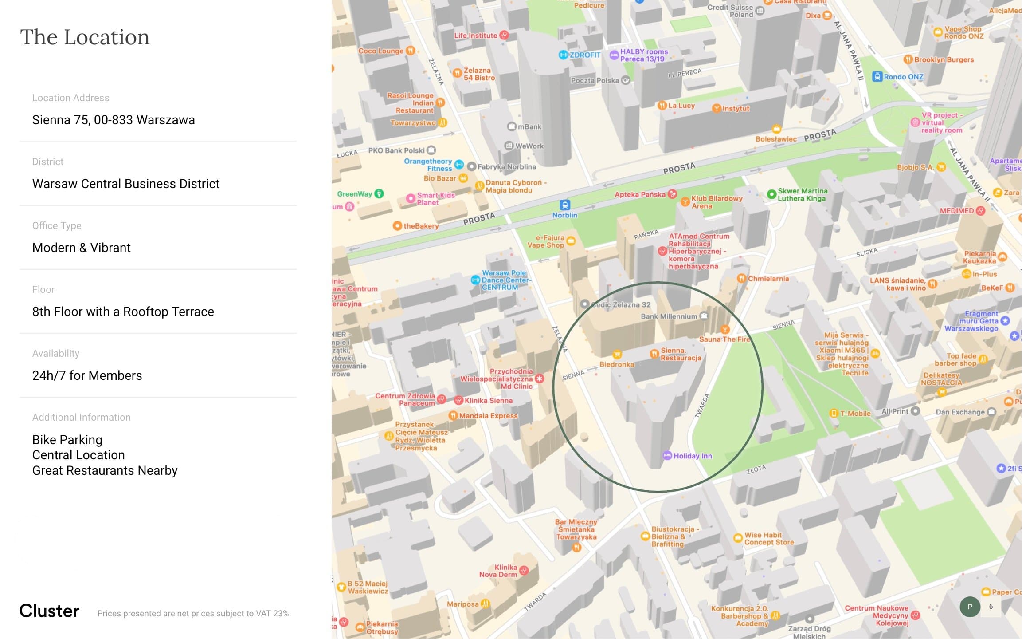Image resolution: width=1022 pixels, height=639 pixels.
Task: Open the theBakery orange pin
Action: point(397,226)
